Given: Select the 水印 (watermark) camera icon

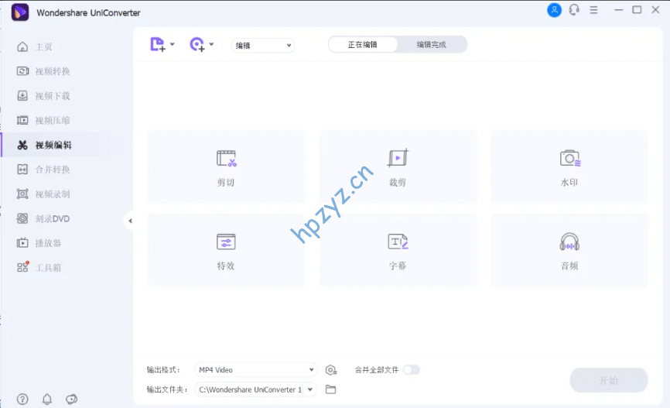Looking at the screenshot, I should [x=569, y=159].
